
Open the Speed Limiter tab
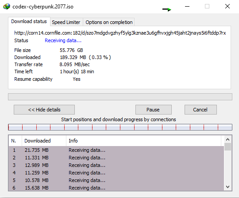66,22
